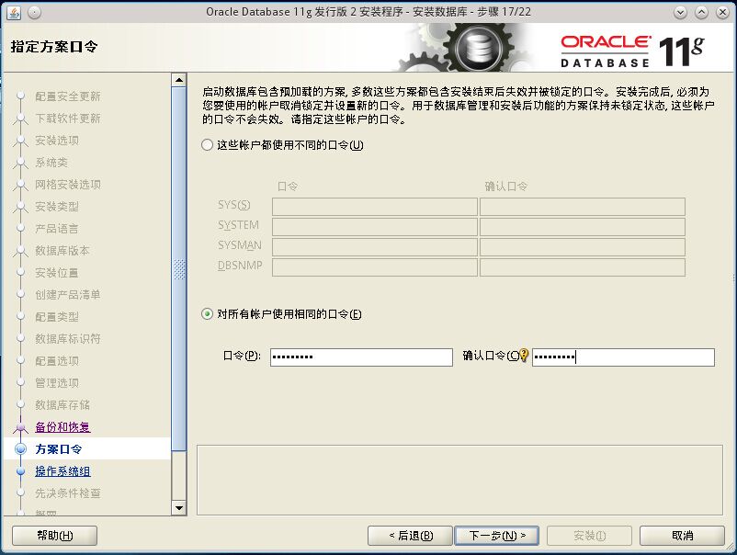Click the 管理选项 step

(57, 383)
